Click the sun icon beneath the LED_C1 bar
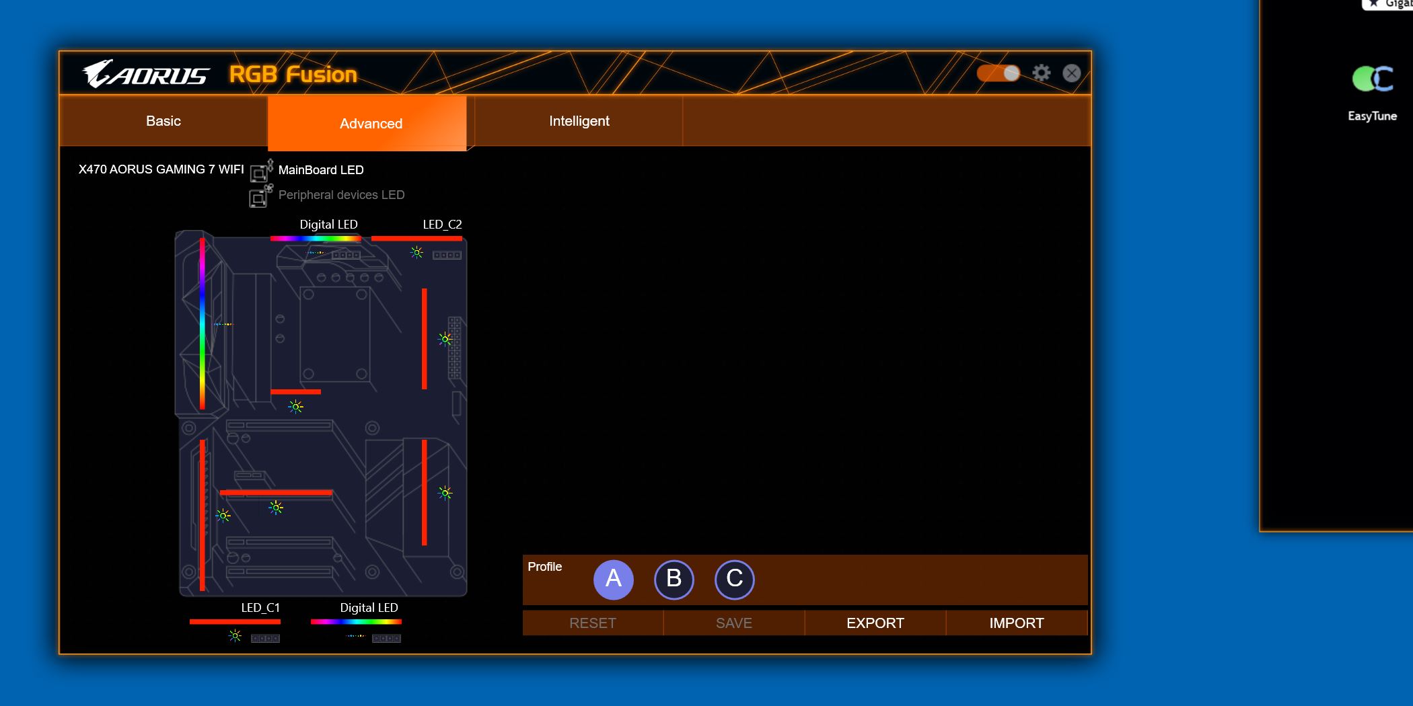This screenshot has width=1413, height=706. point(235,635)
